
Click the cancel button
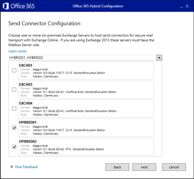174,167
